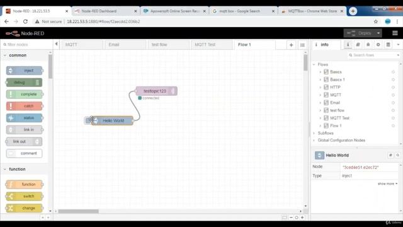Open the information sidebar icon

pos(348,45)
